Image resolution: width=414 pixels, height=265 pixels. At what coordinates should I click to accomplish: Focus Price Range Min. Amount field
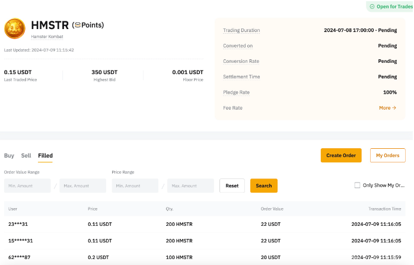(135, 186)
